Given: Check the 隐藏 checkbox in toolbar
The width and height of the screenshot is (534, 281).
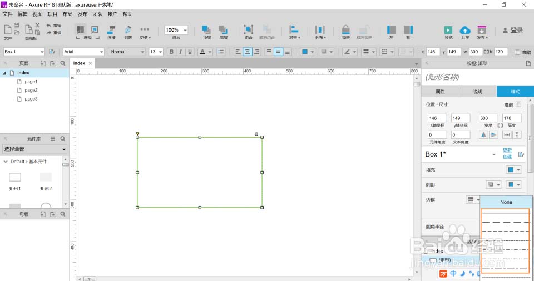Looking at the screenshot, I should tap(517, 52).
